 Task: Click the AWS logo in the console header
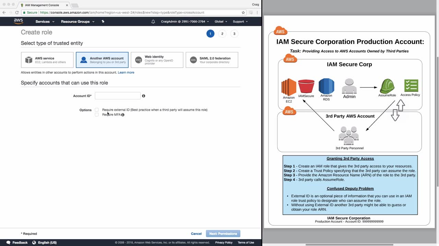(x=19, y=21)
